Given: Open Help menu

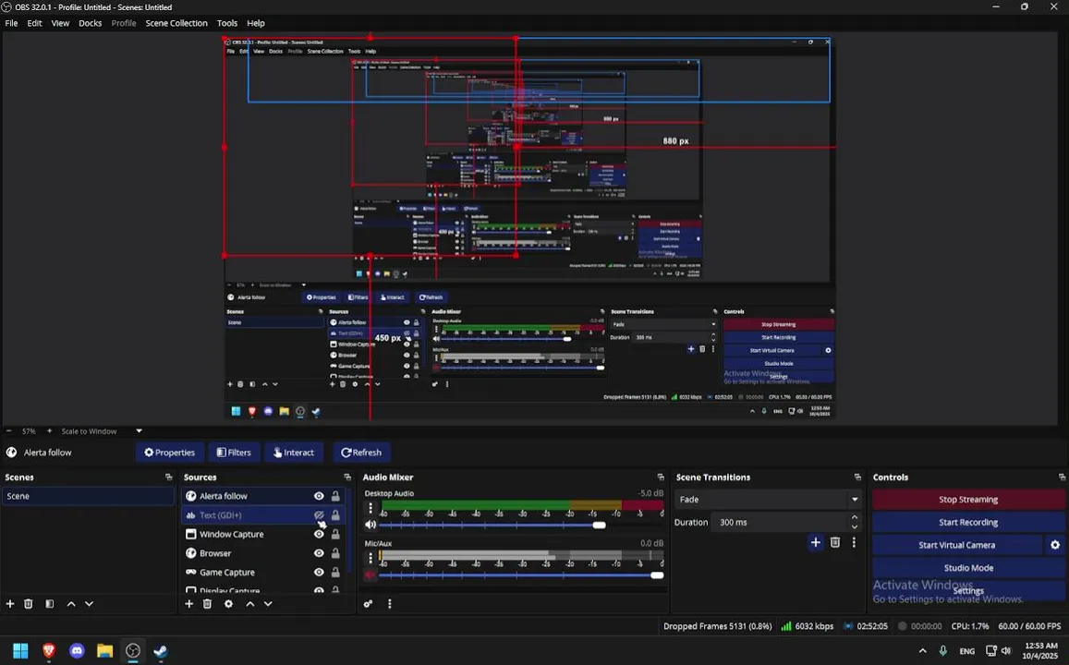Looking at the screenshot, I should [256, 23].
